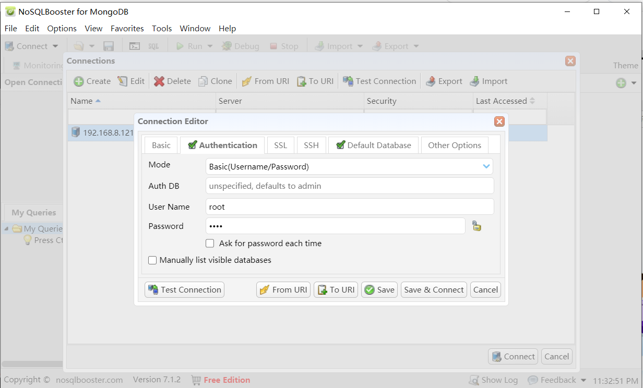Click Cancel in the Connection Editor

[485, 290]
